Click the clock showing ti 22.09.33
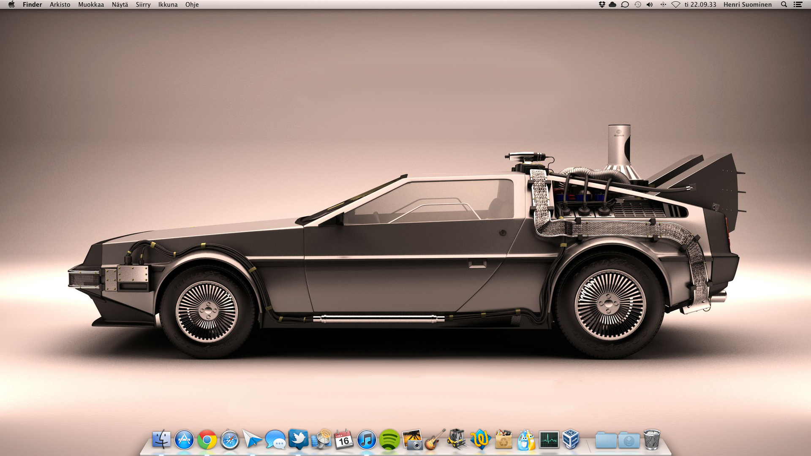 (700, 5)
